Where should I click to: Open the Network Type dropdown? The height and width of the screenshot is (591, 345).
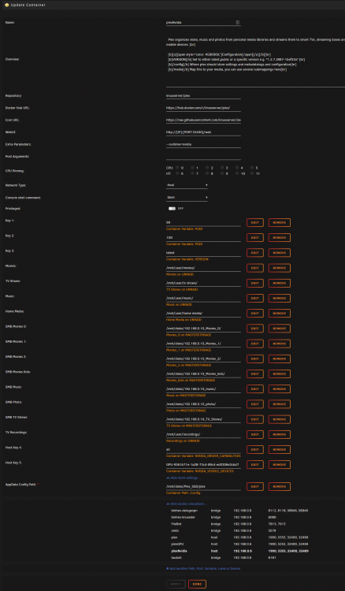(187, 185)
